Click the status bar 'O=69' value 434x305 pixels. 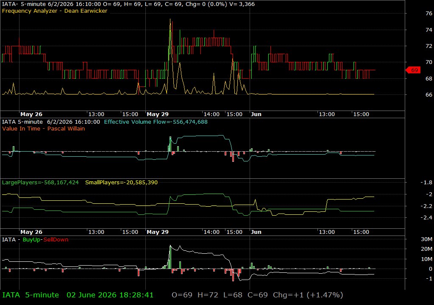182,295
